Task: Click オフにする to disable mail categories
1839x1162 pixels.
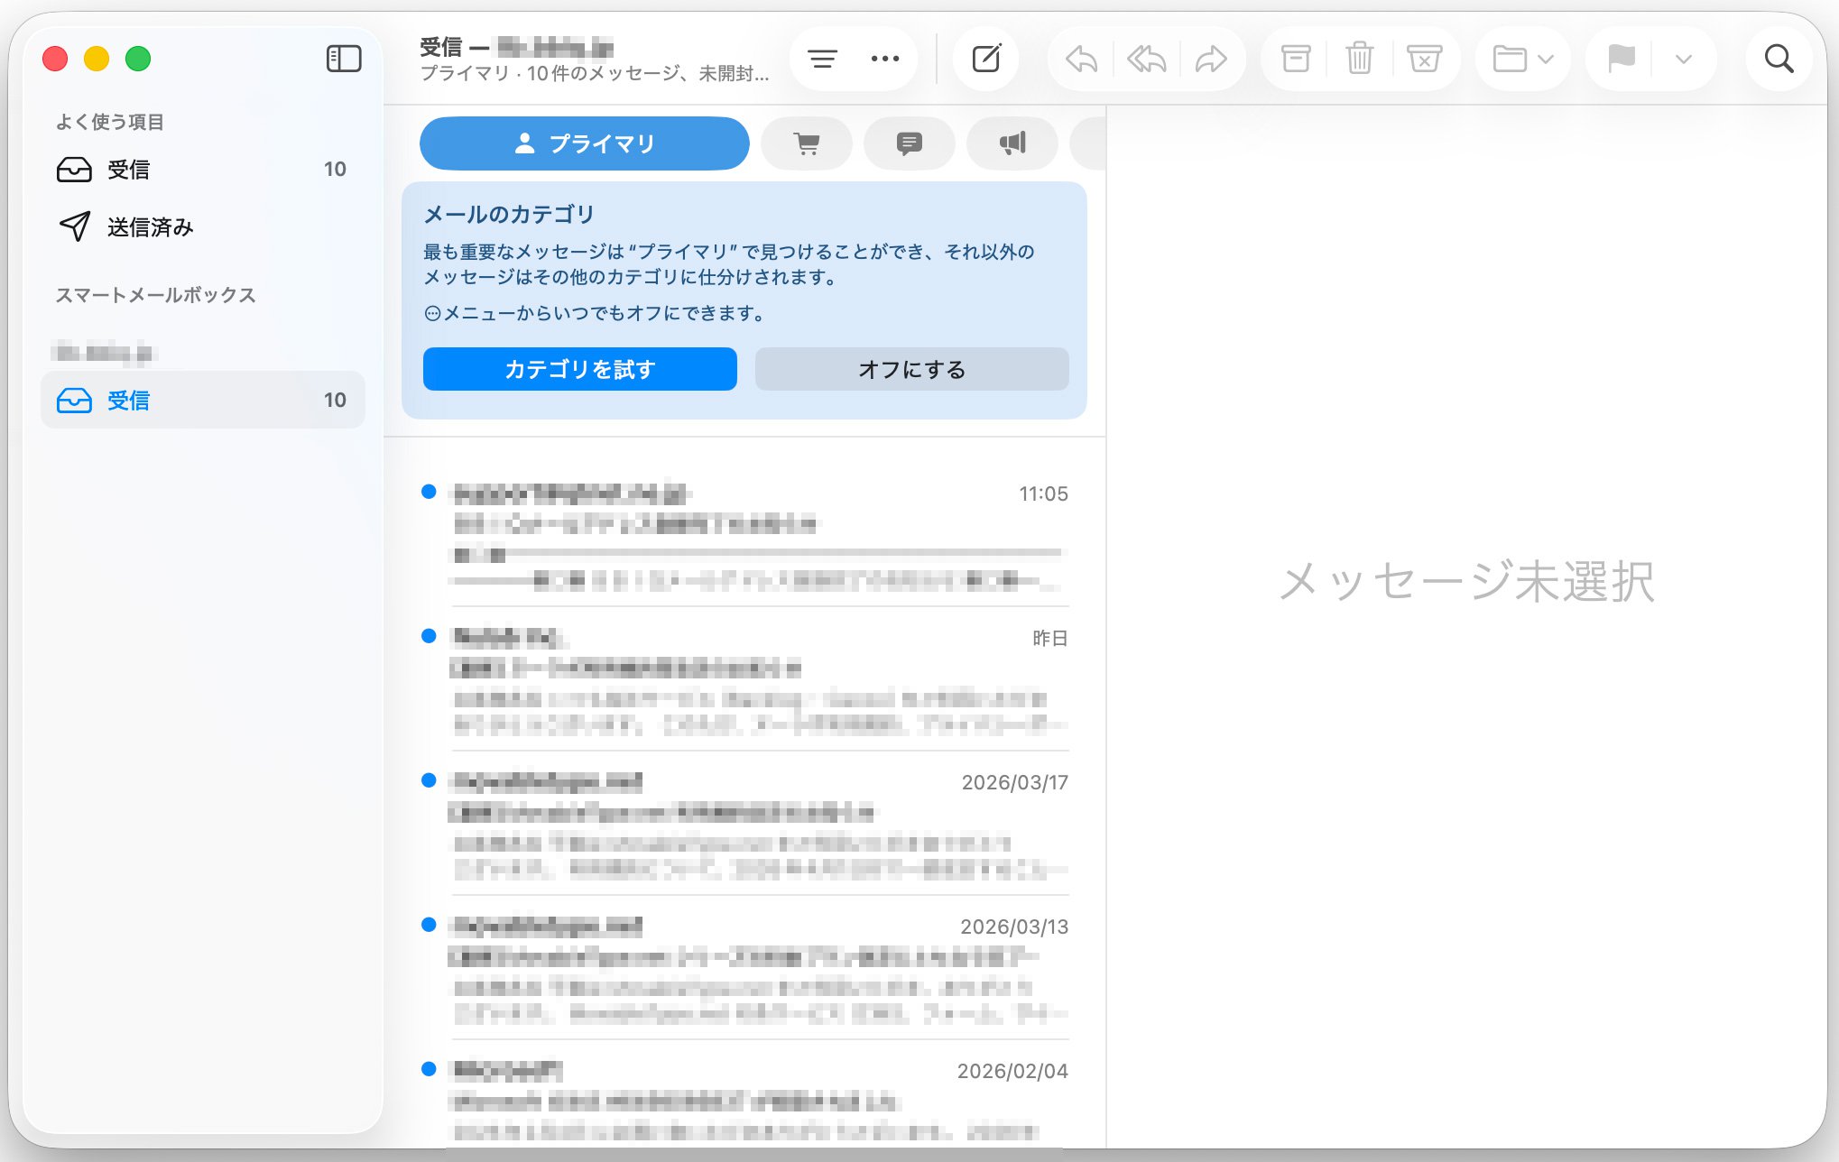Action: pos(910,368)
